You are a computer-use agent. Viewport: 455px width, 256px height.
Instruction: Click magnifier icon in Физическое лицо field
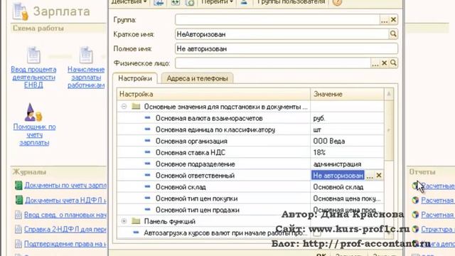[393, 63]
